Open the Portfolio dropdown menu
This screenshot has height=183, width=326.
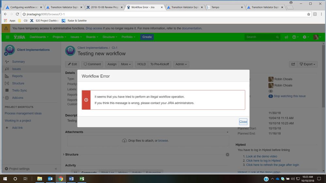tap(128, 37)
